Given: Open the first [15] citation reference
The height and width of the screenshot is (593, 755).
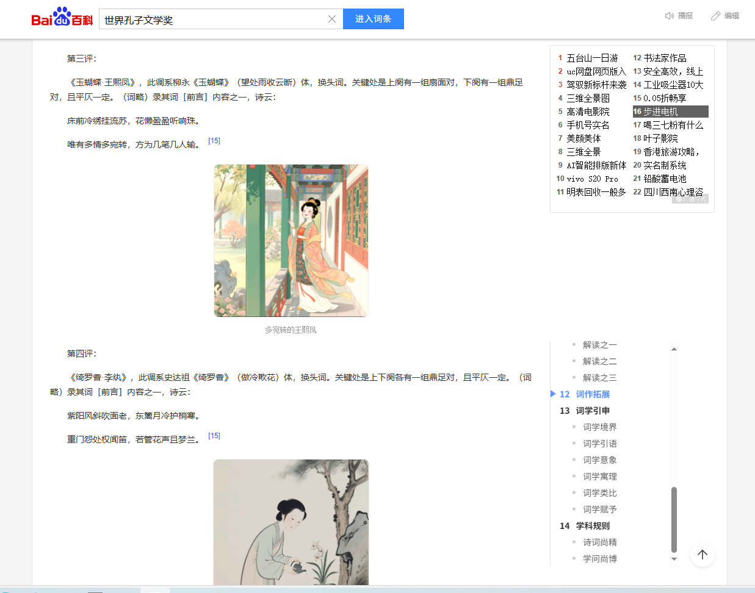Looking at the screenshot, I should click(214, 141).
